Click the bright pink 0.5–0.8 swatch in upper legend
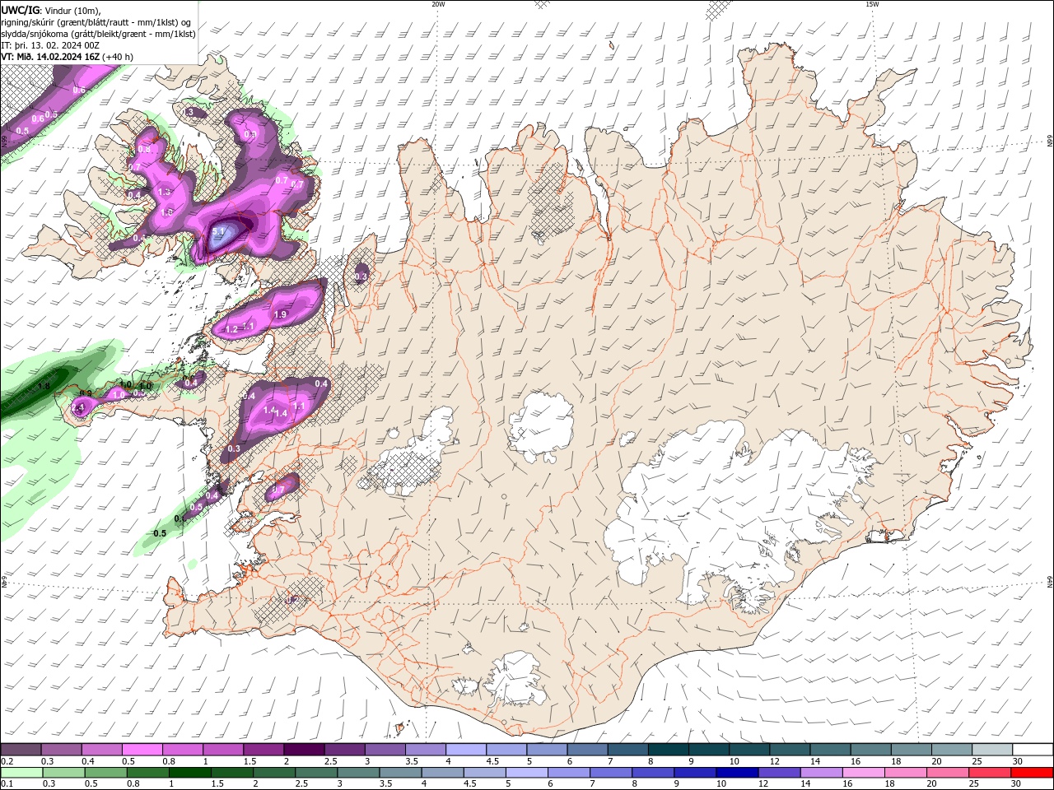 142,750
